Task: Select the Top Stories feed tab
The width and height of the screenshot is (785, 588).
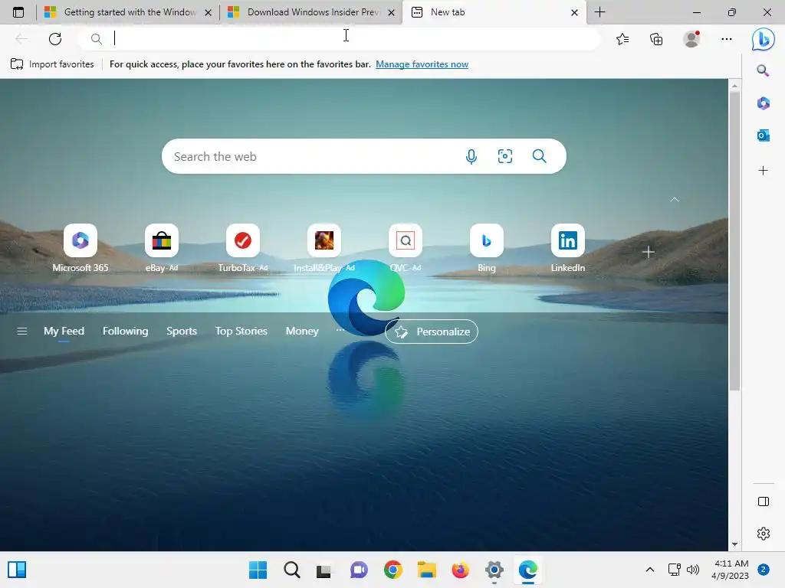Action: 241,331
